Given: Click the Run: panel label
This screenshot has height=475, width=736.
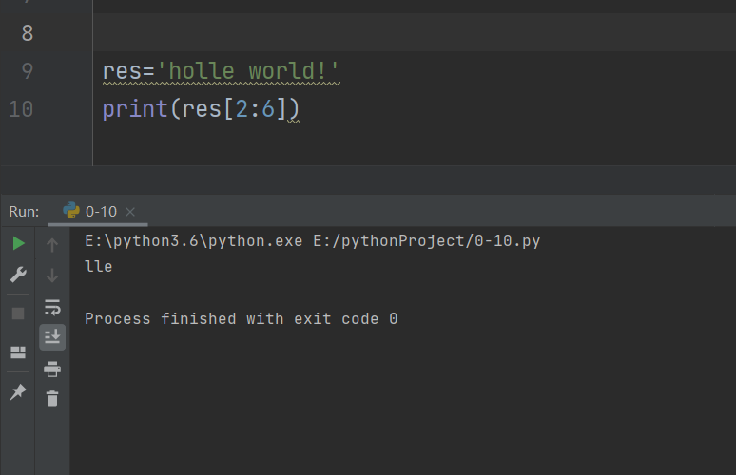Looking at the screenshot, I should pos(24,212).
